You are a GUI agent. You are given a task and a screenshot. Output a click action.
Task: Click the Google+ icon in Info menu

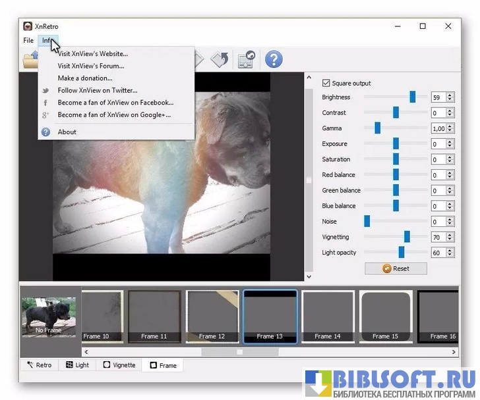(x=45, y=115)
